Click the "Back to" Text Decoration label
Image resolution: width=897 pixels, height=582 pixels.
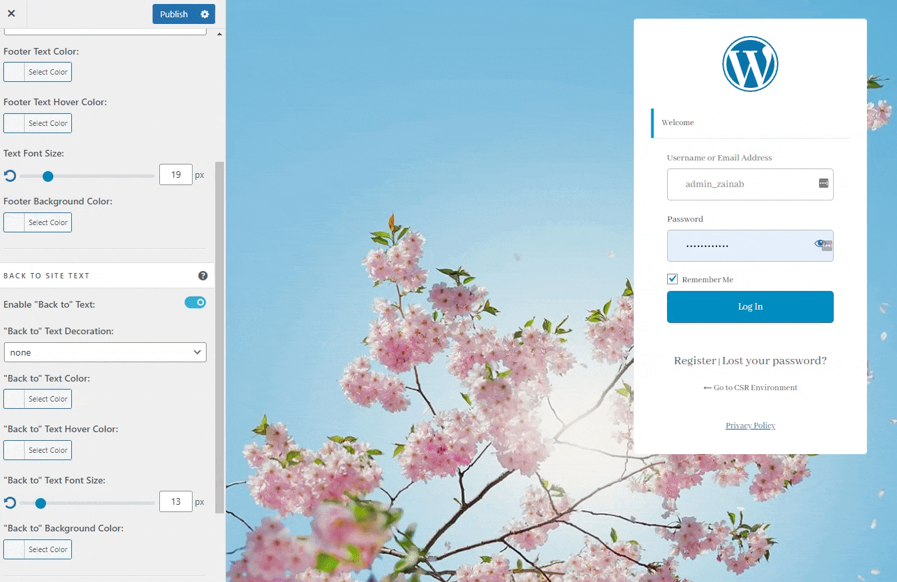[59, 331]
